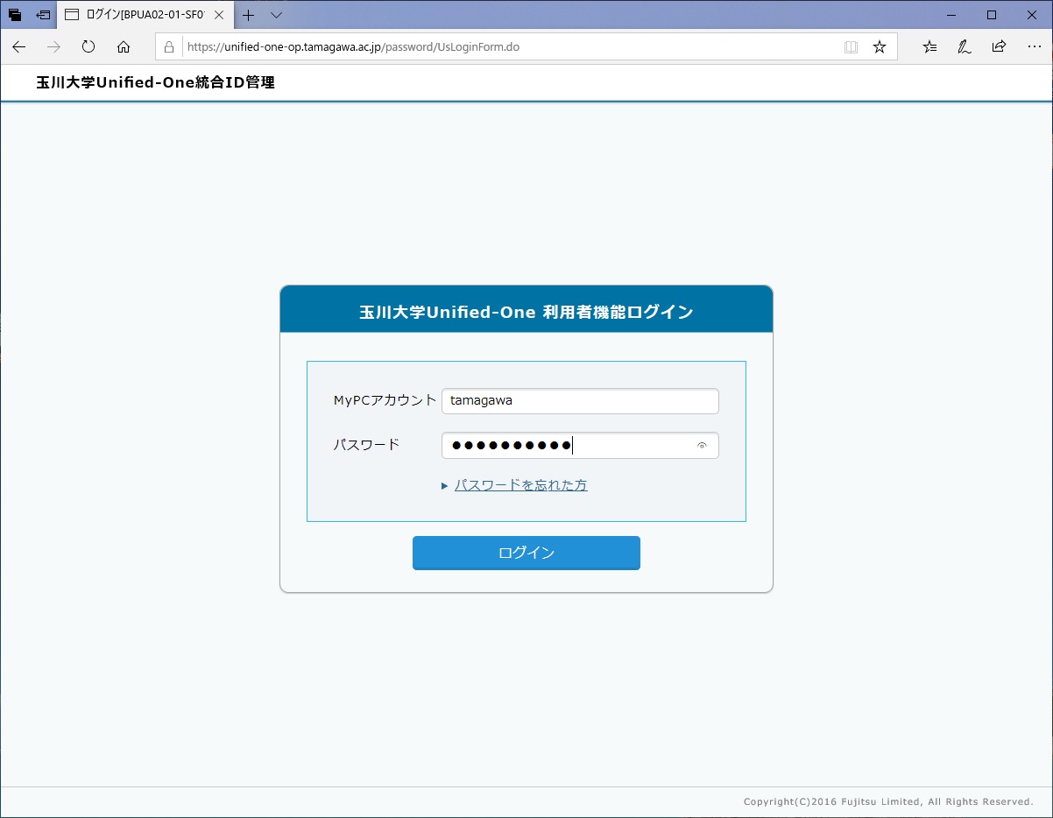Image resolution: width=1053 pixels, height=818 pixels.
Task: Open a new tab
Action: 249,15
